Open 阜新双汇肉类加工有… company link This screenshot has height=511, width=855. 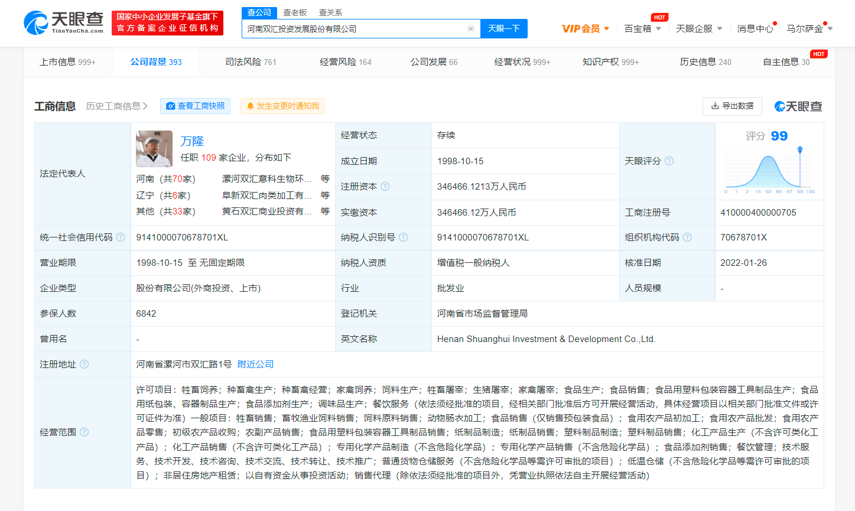click(x=267, y=195)
